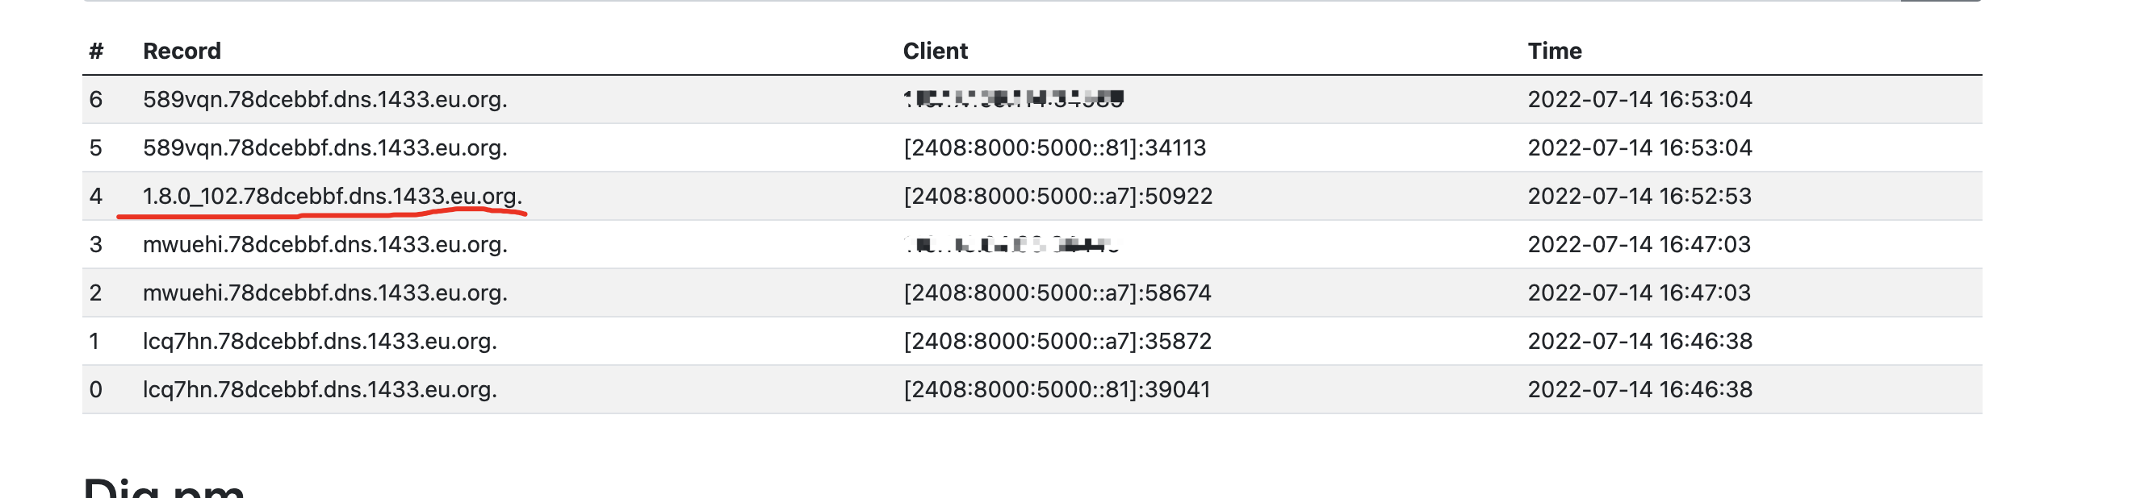Select the lcq7hn record in row 0
Screen dimensions: 2144x498
pos(320,389)
